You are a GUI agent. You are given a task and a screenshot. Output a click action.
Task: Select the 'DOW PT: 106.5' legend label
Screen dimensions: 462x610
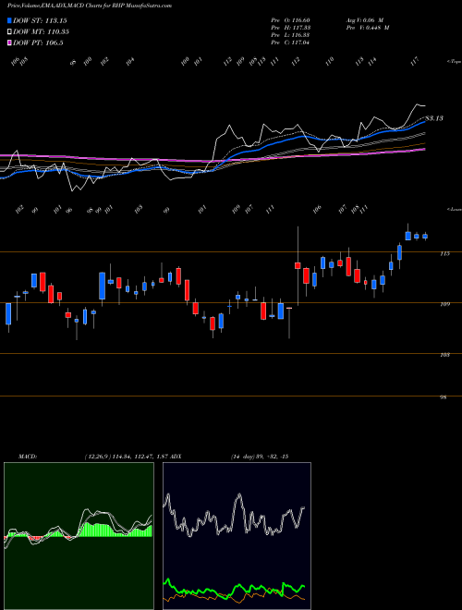coord(38,43)
